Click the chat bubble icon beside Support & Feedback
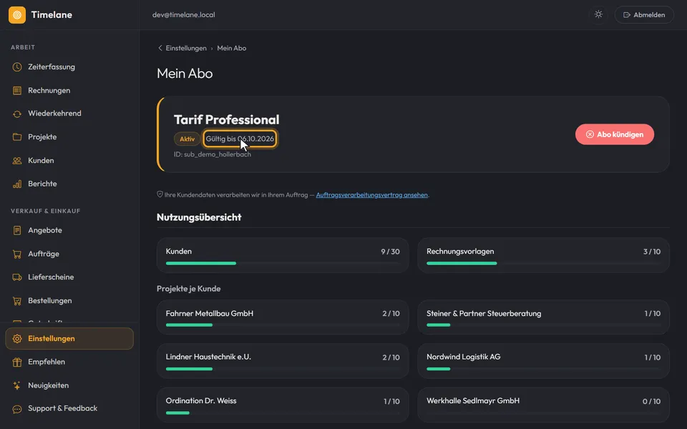The height and width of the screenshot is (429, 687). point(17,409)
